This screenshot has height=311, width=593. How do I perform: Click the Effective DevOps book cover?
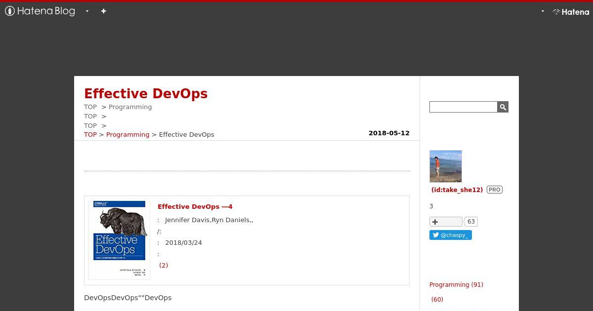119,240
